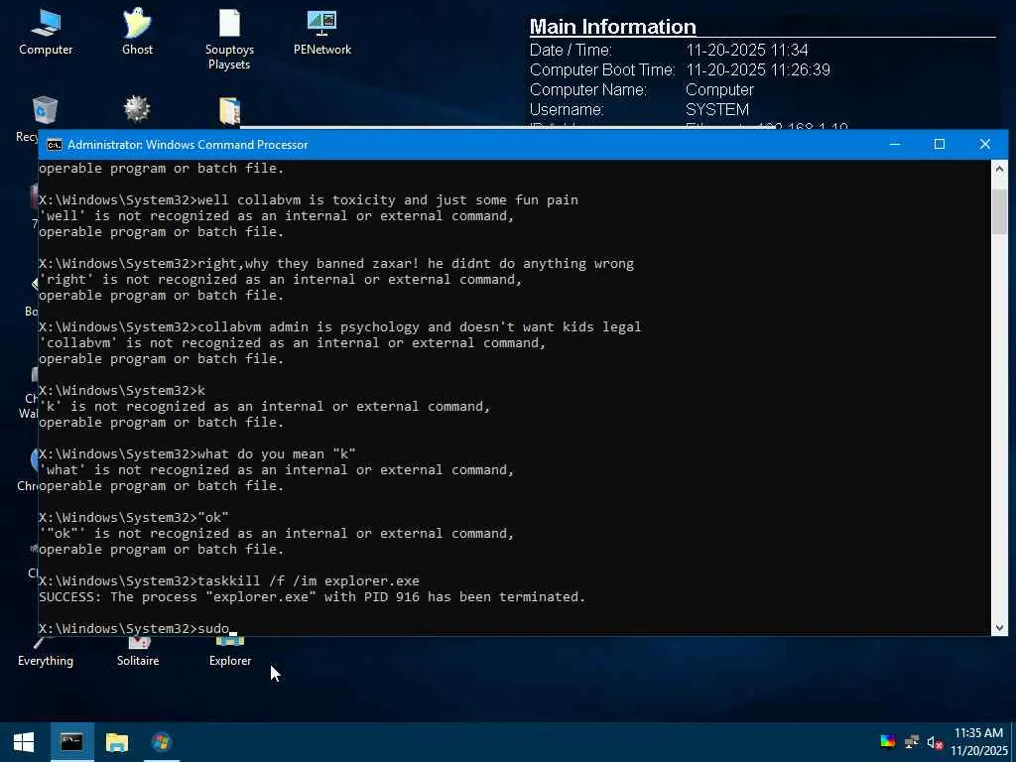The height and width of the screenshot is (762, 1016).
Task: Select the Explorer desktop shortcut
Action: point(230,653)
